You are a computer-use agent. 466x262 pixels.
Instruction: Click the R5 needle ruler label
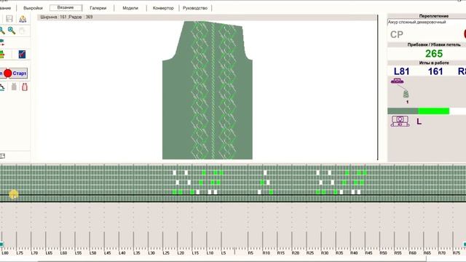pos(250,253)
